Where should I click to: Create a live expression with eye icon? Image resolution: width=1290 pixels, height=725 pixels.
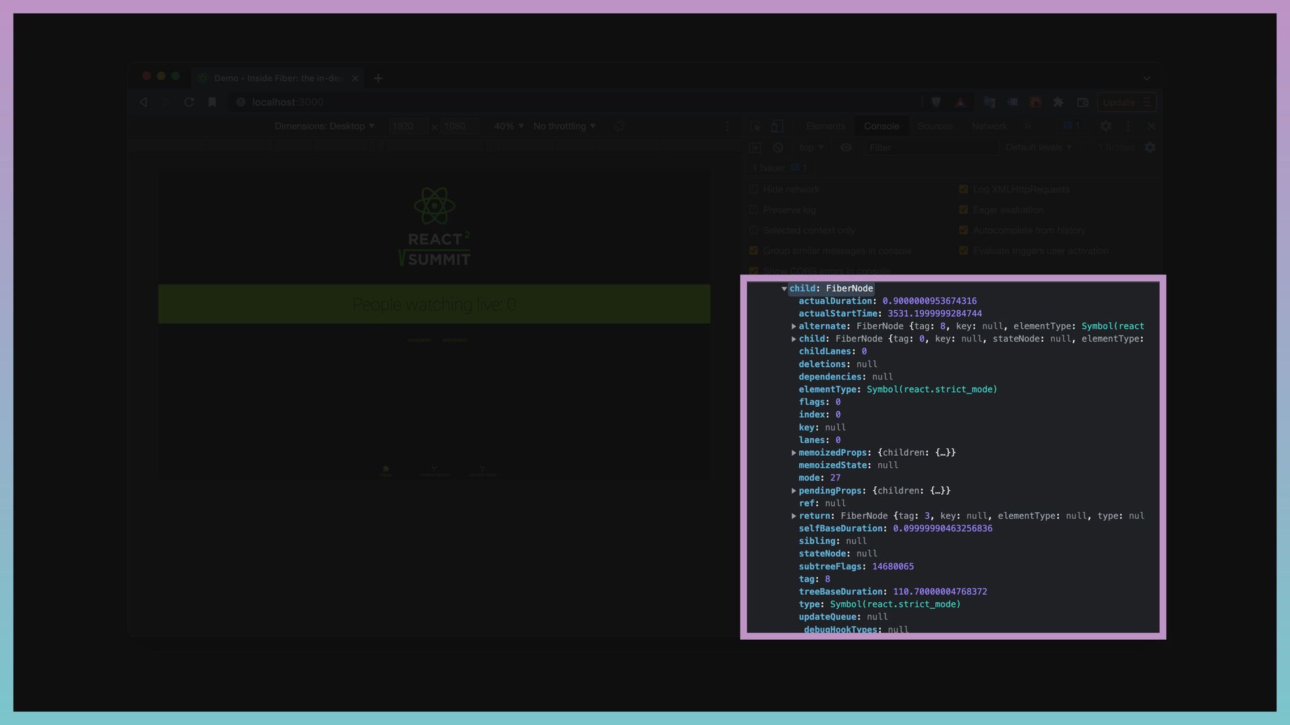[x=846, y=148]
